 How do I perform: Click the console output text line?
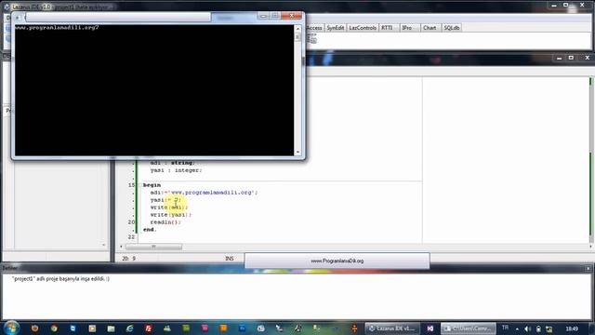pos(57,28)
